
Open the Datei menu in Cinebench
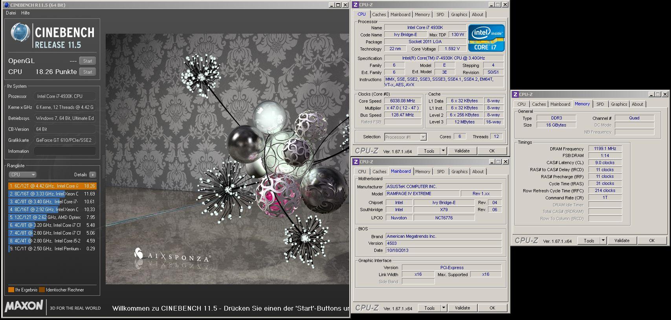pos(11,13)
